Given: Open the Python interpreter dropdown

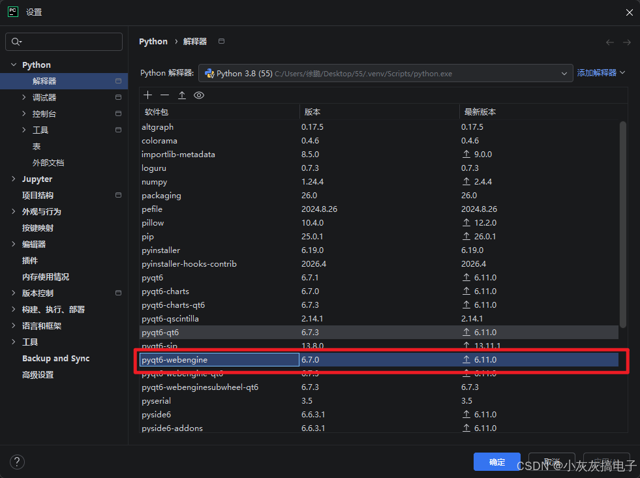Looking at the screenshot, I should point(386,74).
